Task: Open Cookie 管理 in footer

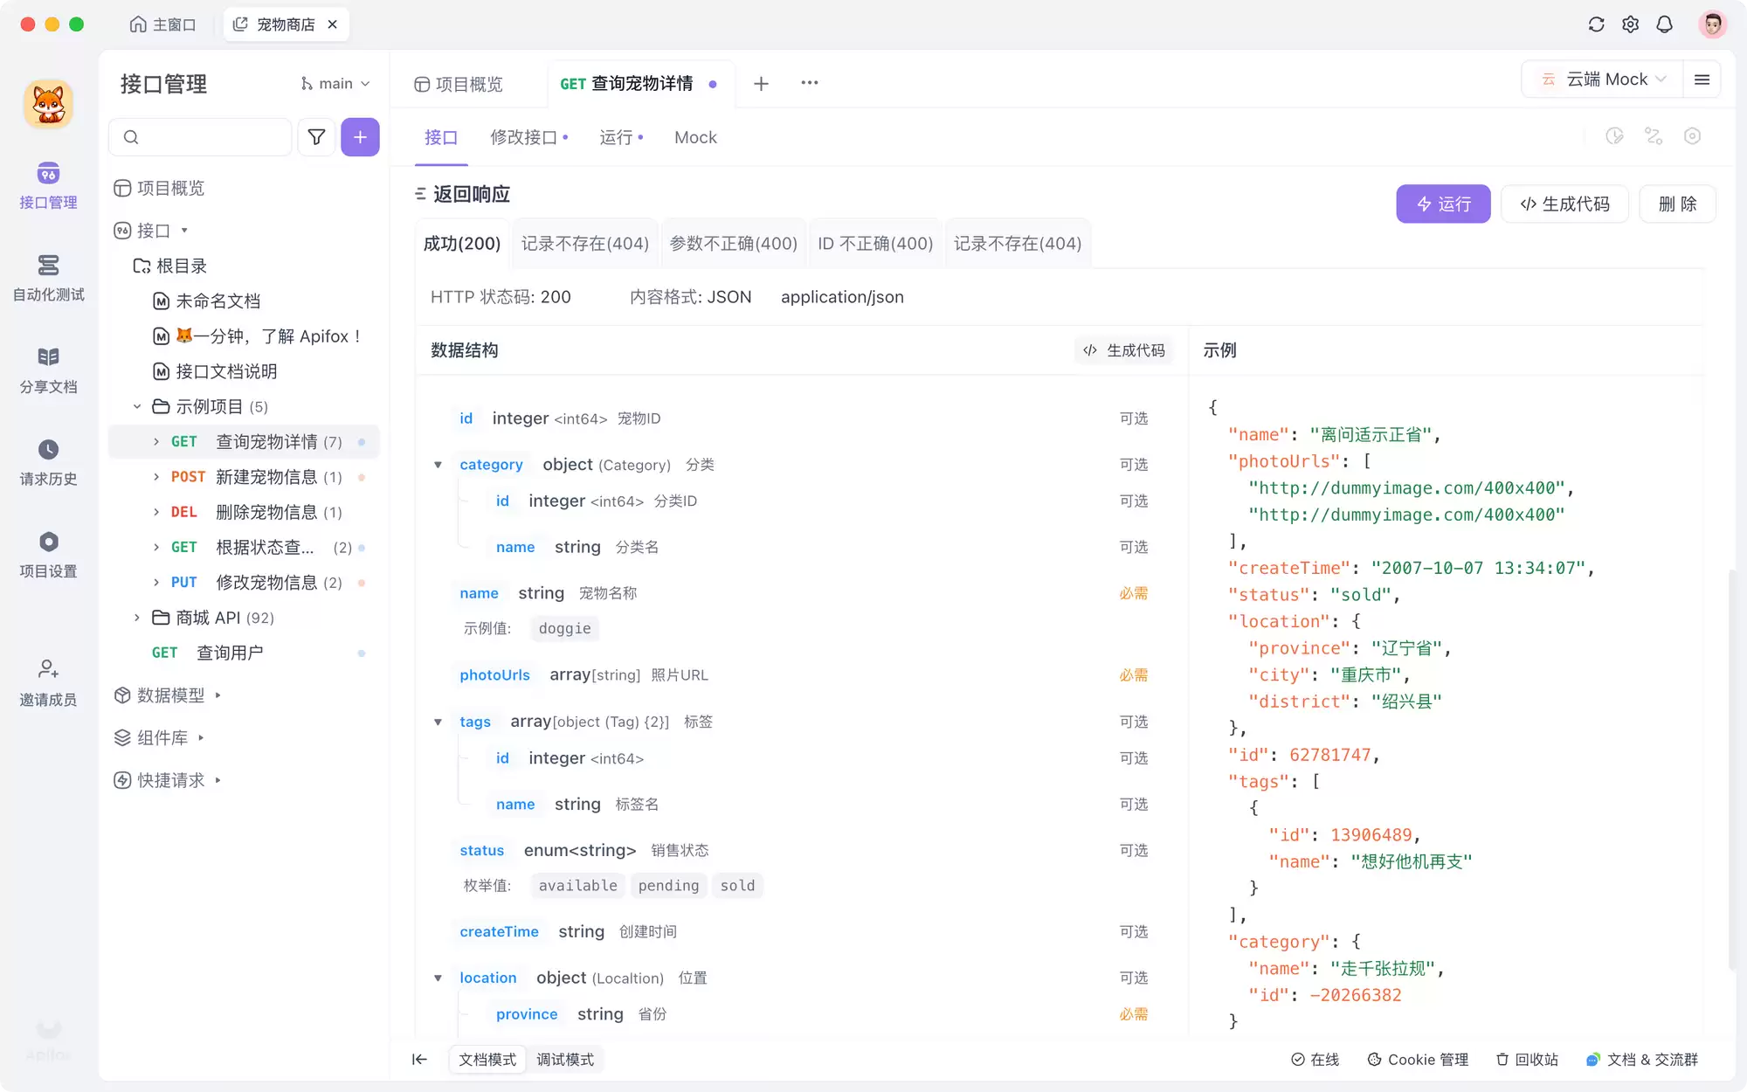Action: tap(1418, 1060)
